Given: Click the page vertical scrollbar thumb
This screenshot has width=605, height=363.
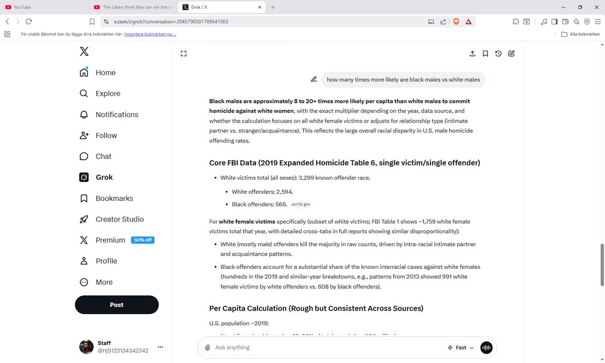Looking at the screenshot, I should coord(601,265).
